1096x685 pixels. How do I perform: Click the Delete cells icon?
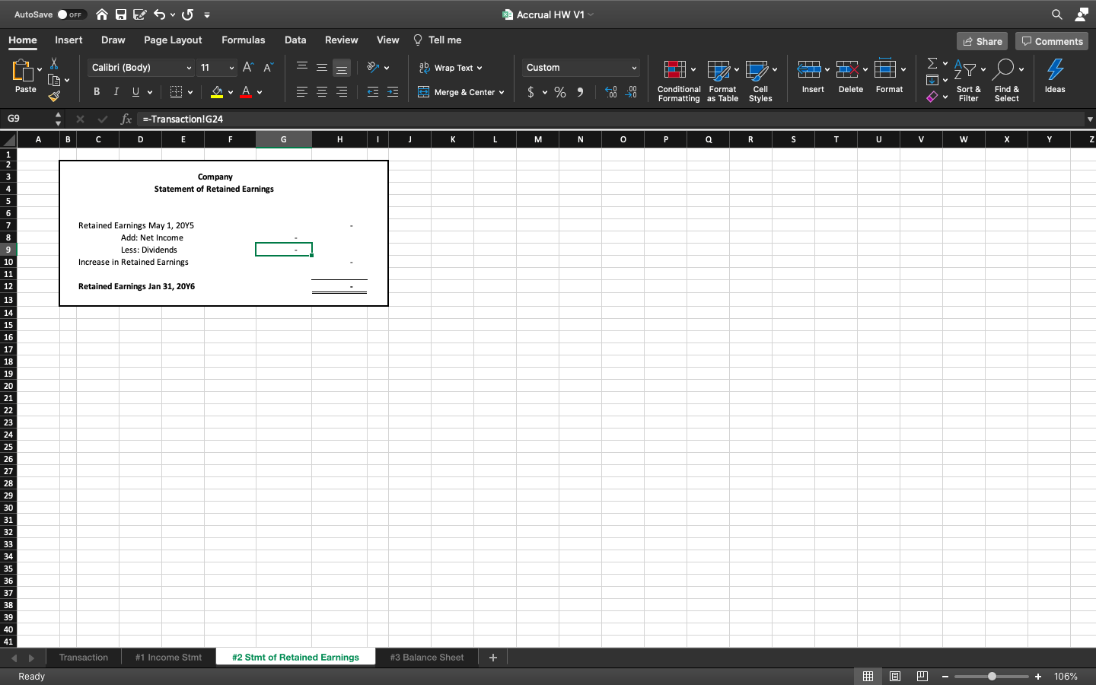click(x=847, y=70)
